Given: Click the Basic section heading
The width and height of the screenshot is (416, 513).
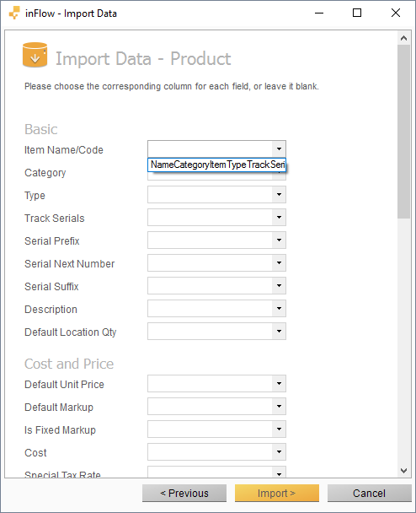Looking at the screenshot, I should pyautogui.click(x=40, y=129).
